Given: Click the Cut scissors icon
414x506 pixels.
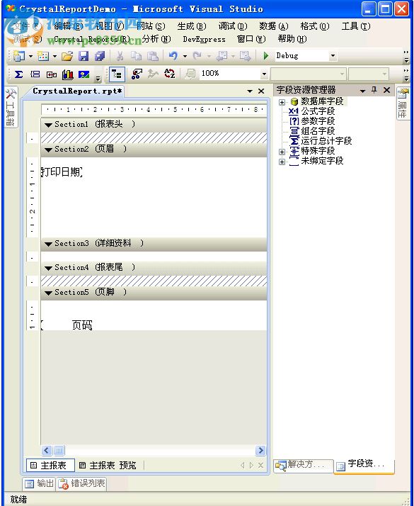Looking at the screenshot, I should pos(120,56).
